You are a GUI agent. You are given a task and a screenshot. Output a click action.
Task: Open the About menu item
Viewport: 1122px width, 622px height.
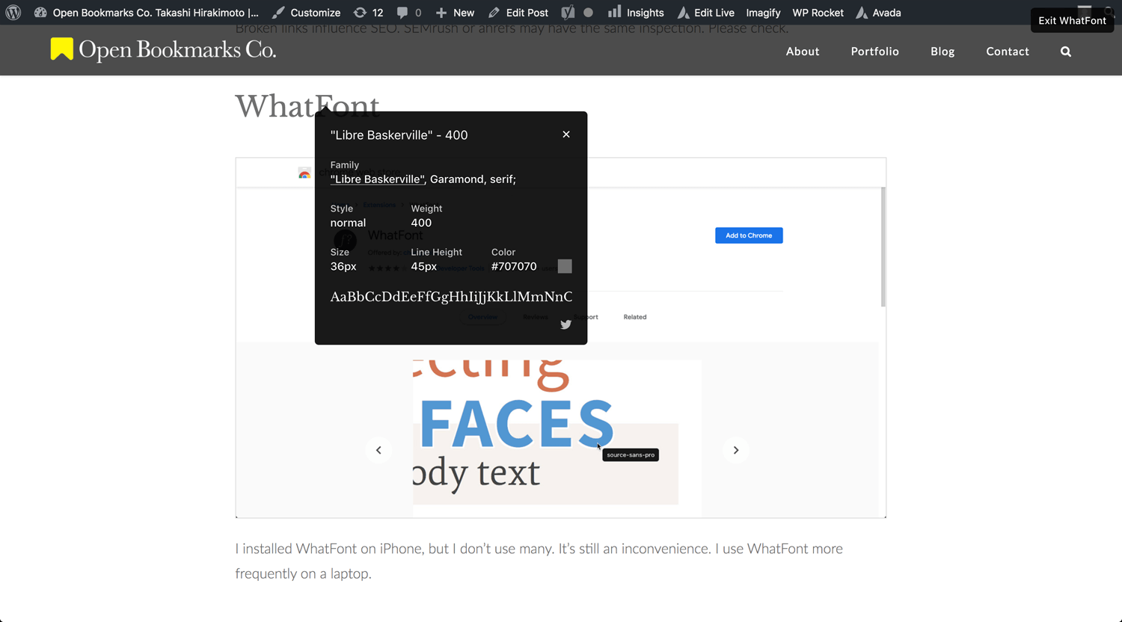point(803,52)
